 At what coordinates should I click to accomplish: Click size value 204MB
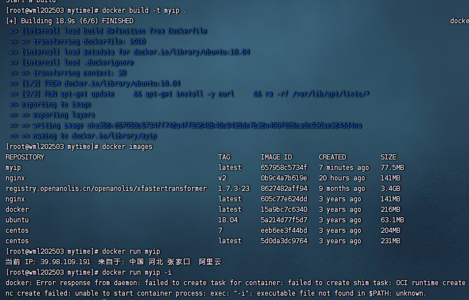pyautogui.click(x=391, y=231)
